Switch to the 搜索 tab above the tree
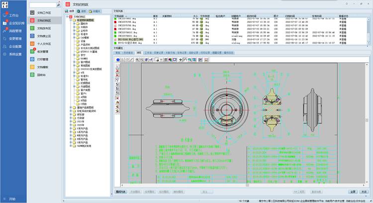This screenshot has height=203, width=373. pos(83,10)
